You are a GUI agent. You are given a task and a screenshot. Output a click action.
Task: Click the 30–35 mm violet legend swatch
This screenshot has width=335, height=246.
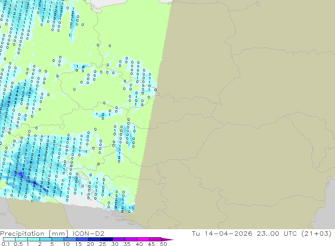click(119, 239)
